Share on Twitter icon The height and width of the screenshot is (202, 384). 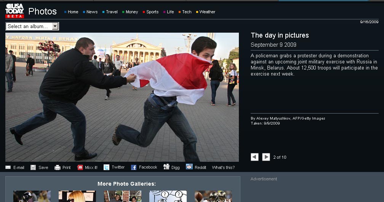tap(107, 167)
